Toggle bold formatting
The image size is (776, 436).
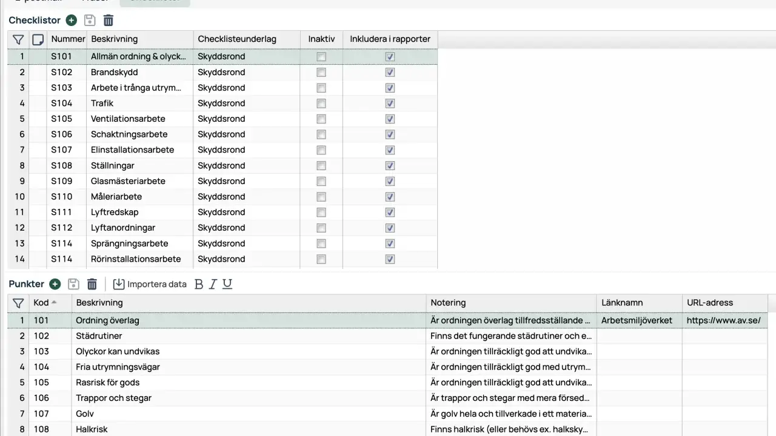pyautogui.click(x=198, y=284)
